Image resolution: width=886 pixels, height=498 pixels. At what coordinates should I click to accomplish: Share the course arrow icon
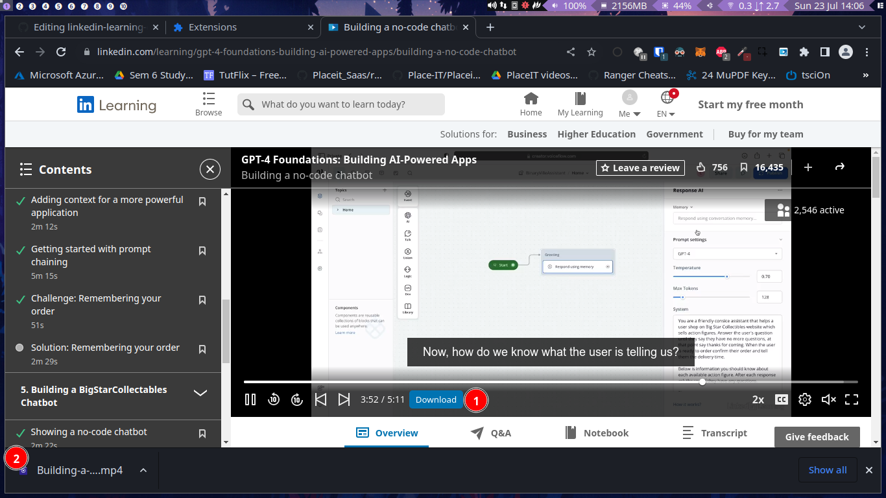tap(839, 167)
